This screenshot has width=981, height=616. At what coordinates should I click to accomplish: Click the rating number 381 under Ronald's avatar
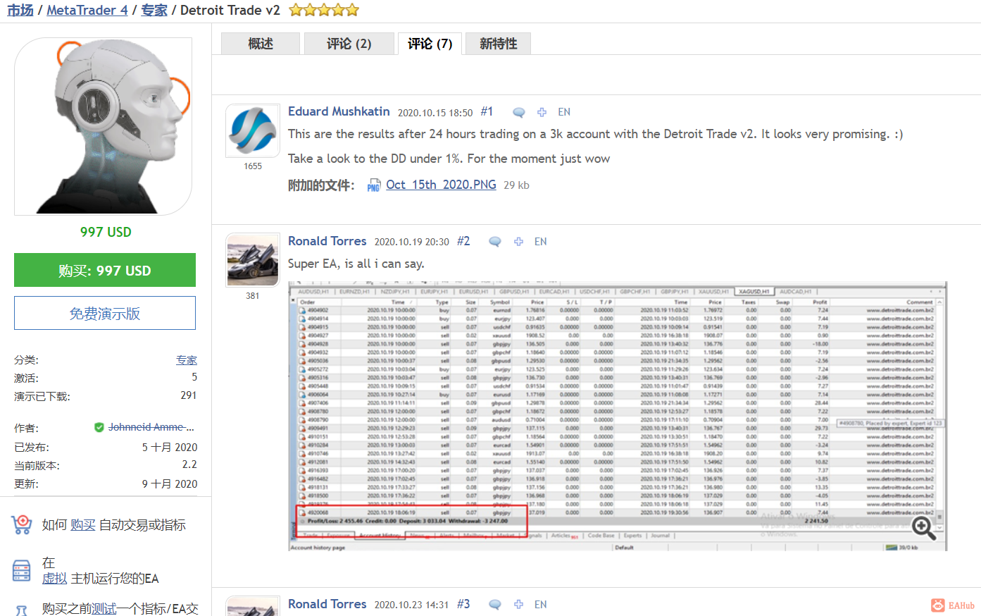253,296
